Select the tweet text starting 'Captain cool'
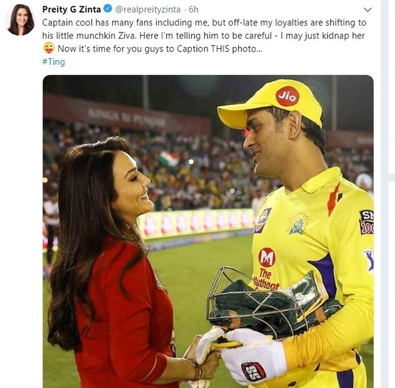 [x=204, y=36]
